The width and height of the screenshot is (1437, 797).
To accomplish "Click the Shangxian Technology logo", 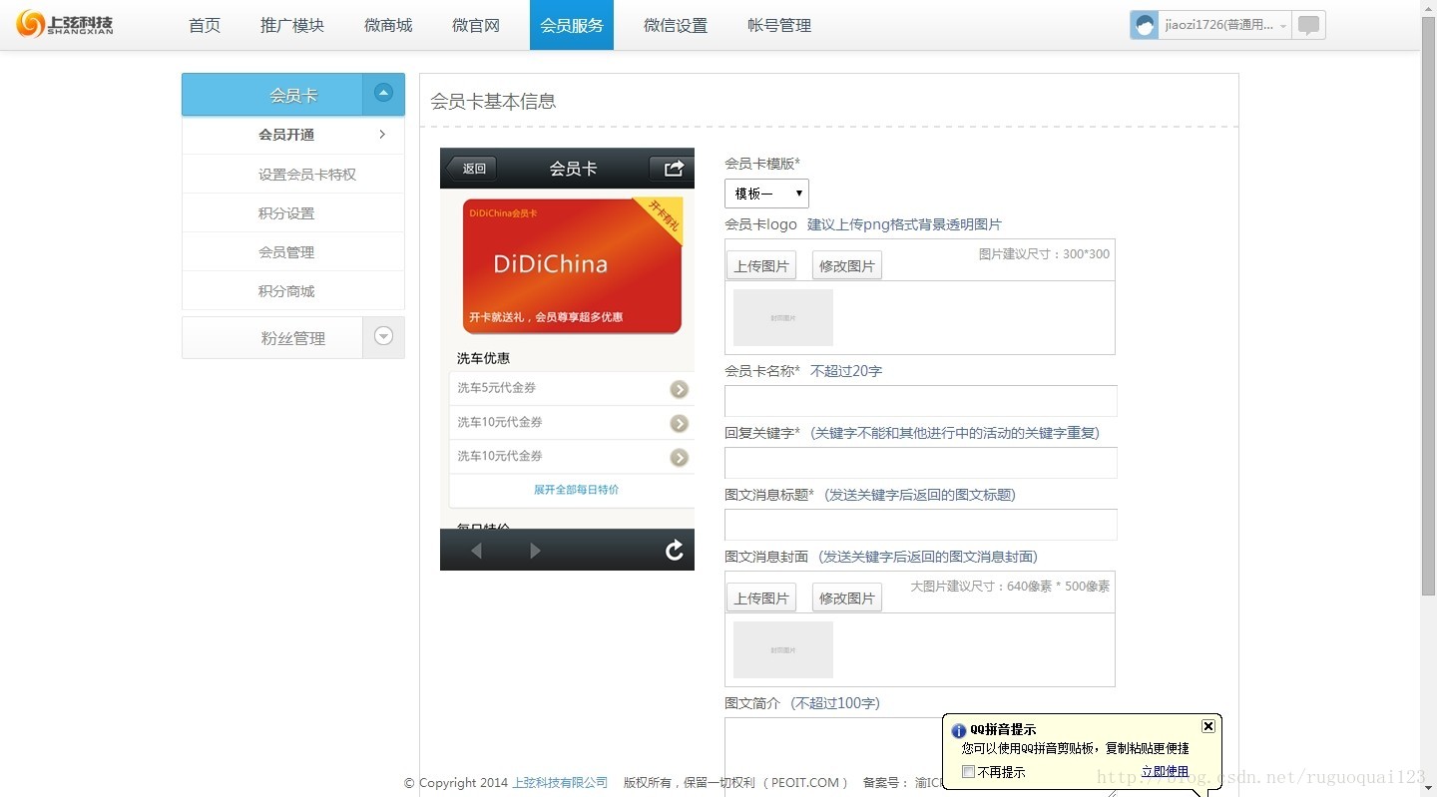I will tap(65, 24).
